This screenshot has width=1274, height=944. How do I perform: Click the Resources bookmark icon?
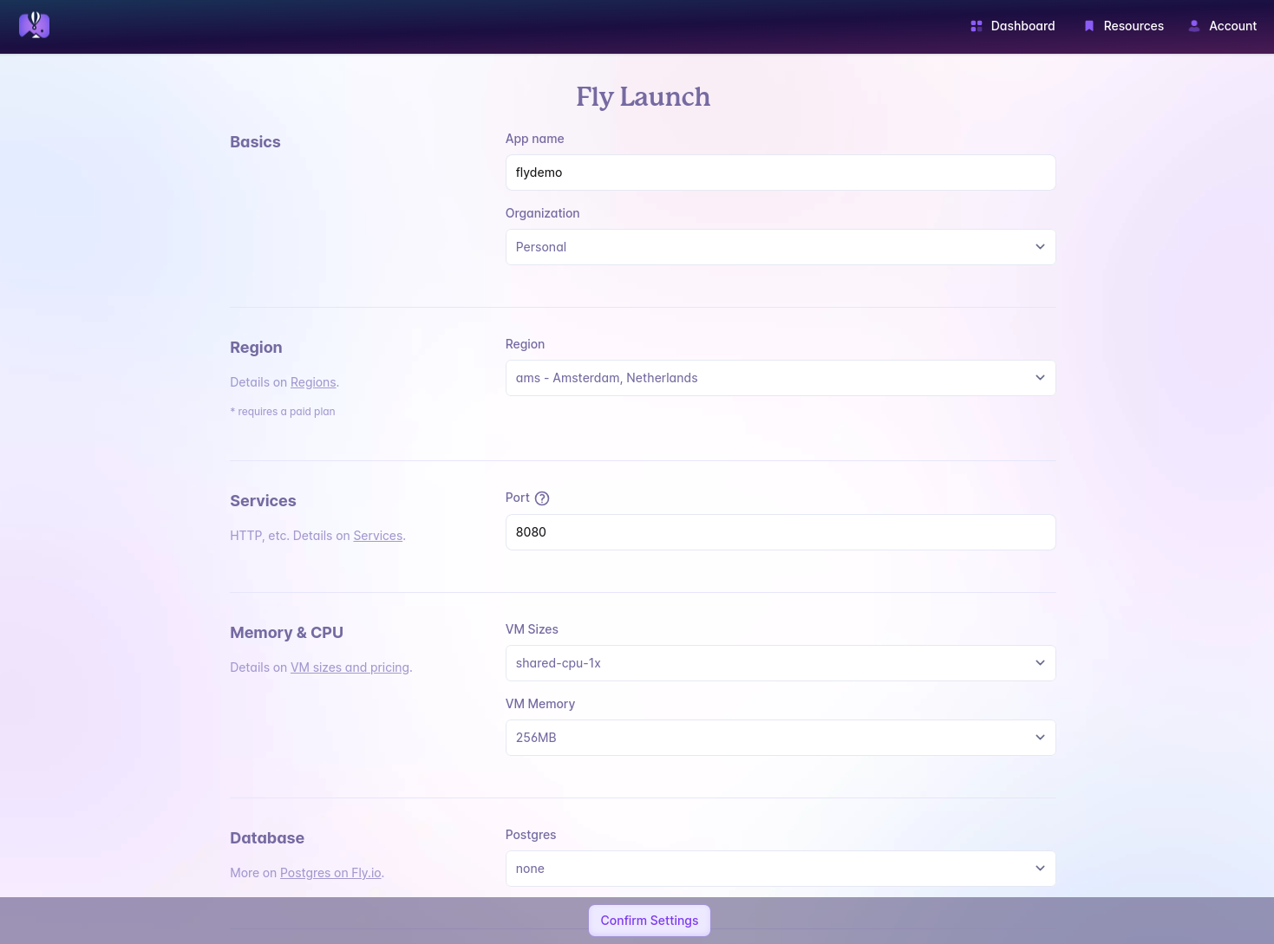coord(1089,26)
